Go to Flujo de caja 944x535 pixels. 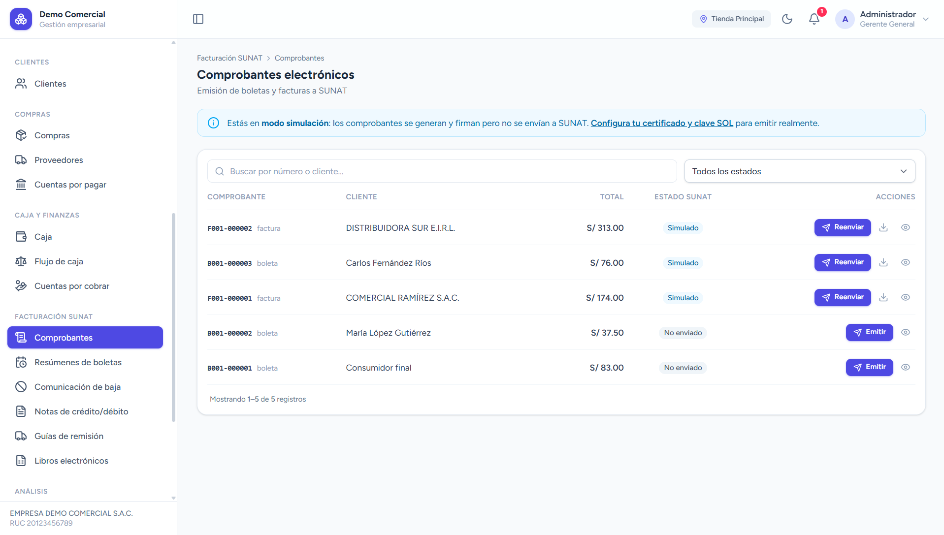click(85, 261)
